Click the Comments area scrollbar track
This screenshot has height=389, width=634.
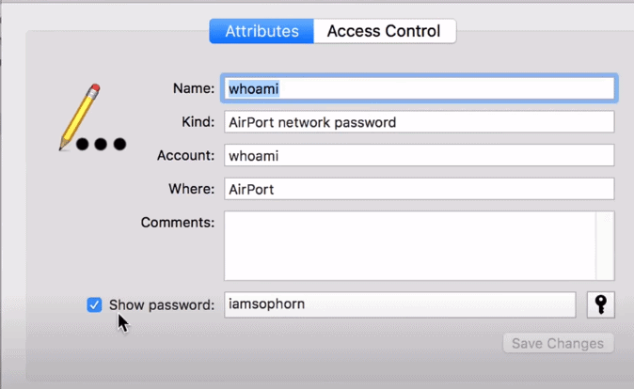[605, 245]
